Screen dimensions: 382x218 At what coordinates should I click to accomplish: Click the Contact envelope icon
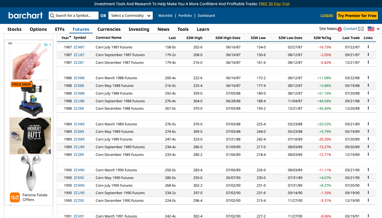click(x=361, y=29)
